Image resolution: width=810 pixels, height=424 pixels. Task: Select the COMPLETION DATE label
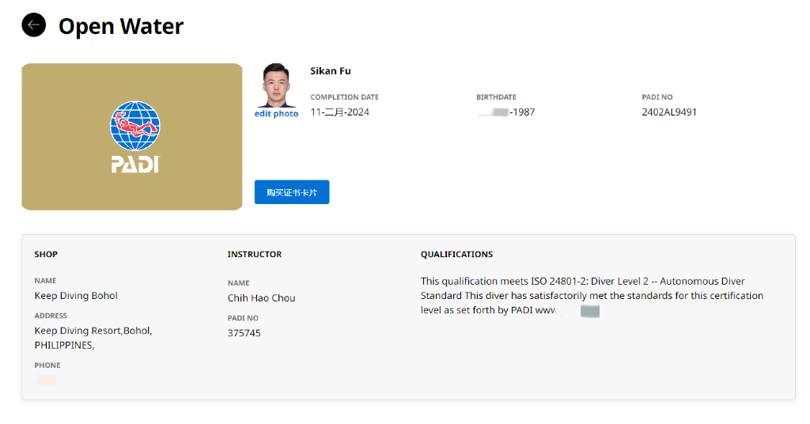[x=345, y=97]
